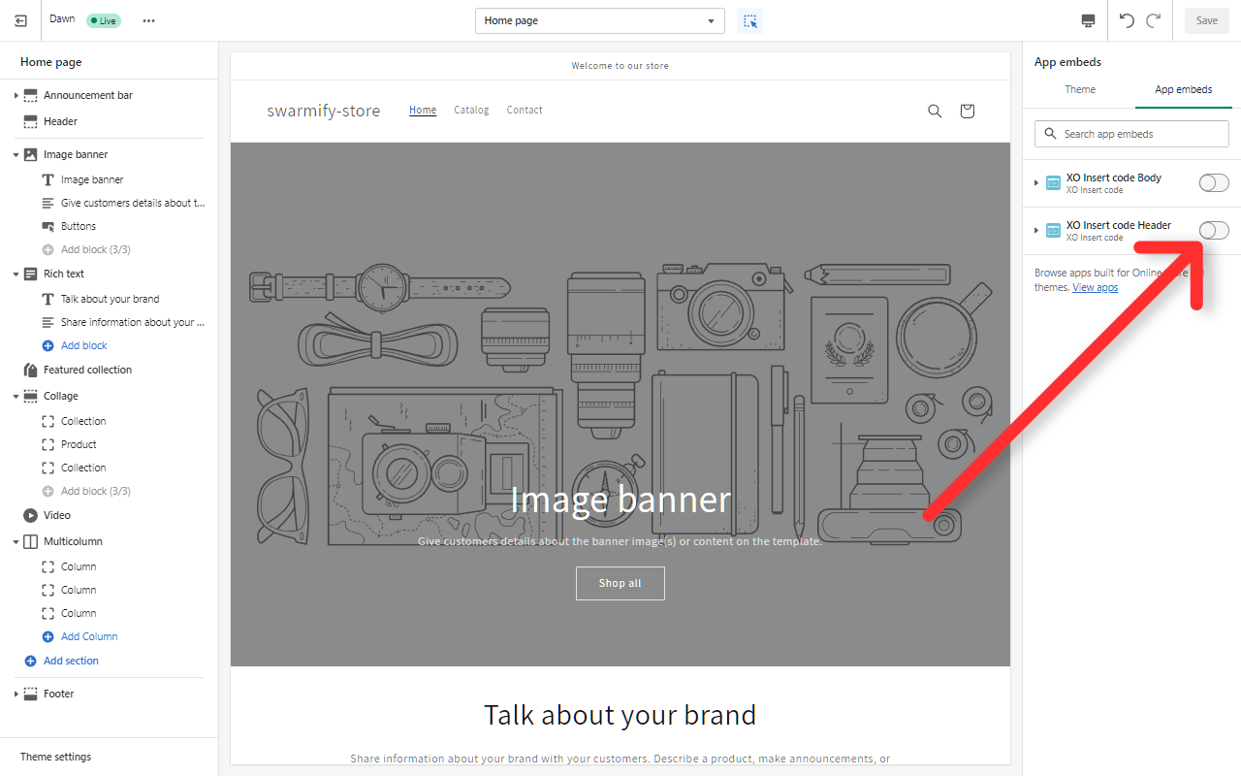This screenshot has width=1241, height=776.
Task: Open the Home menu link in store preview
Action: tap(423, 110)
